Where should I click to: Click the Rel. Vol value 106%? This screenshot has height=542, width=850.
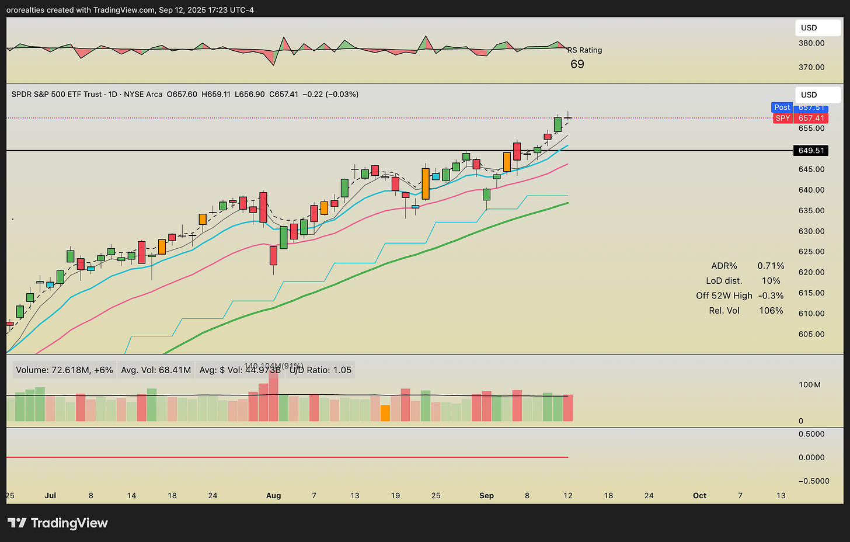(x=771, y=311)
